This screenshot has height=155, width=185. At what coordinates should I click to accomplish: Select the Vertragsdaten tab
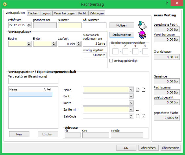tap(15, 13)
